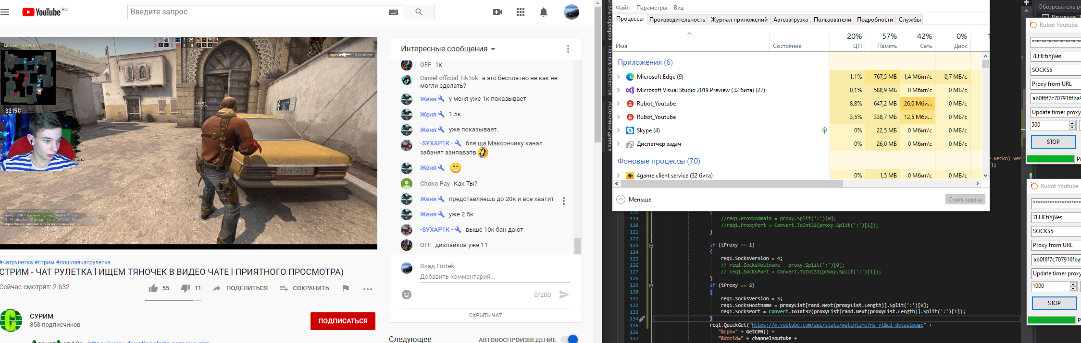
Task: Click the YouTube like thumbs-up icon
Action: point(153,288)
